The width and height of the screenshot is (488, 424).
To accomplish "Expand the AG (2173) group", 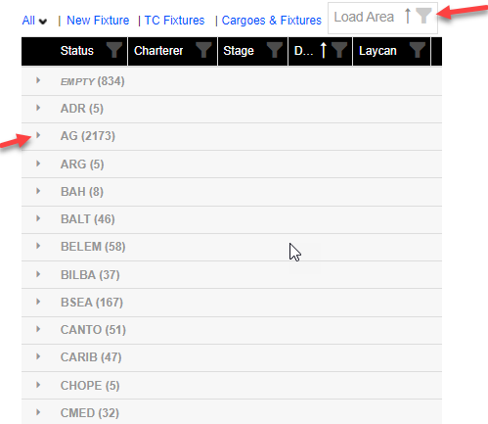I will pos(38,135).
